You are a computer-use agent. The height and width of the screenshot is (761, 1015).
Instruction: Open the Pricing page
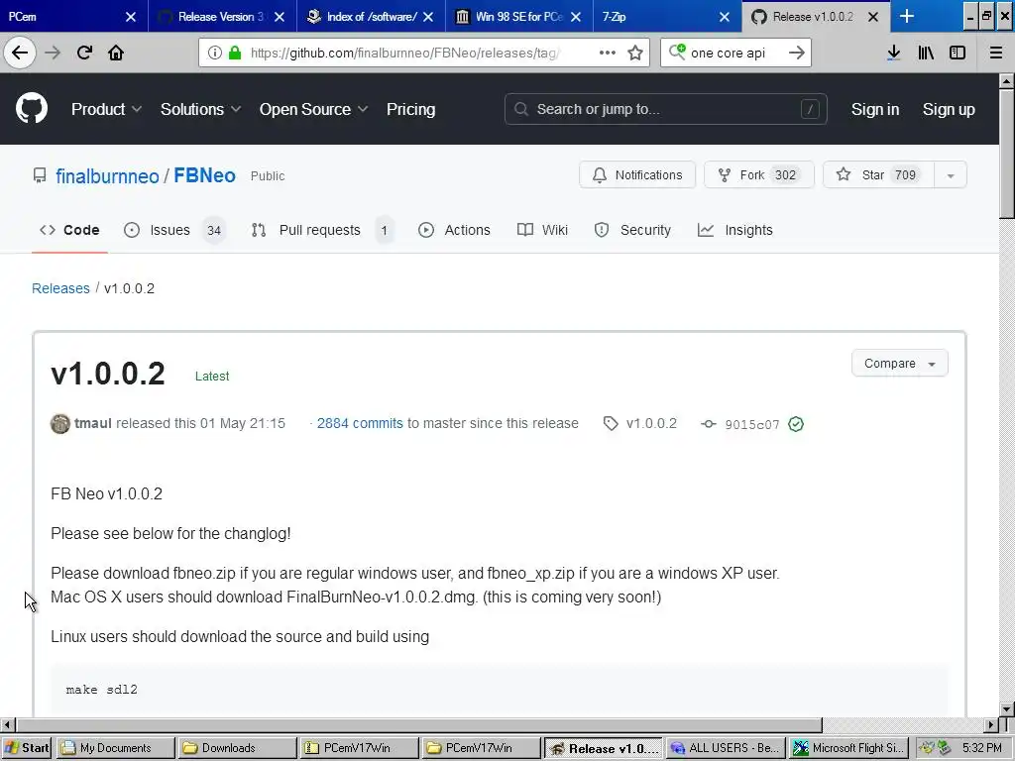(x=410, y=109)
